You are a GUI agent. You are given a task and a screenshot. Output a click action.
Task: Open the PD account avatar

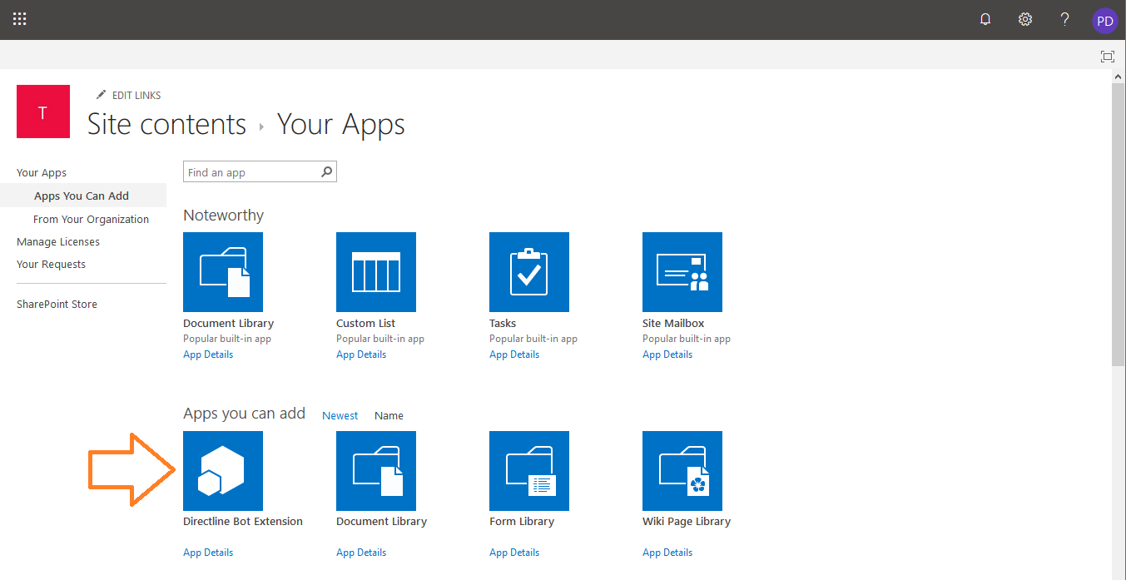pyautogui.click(x=1104, y=21)
